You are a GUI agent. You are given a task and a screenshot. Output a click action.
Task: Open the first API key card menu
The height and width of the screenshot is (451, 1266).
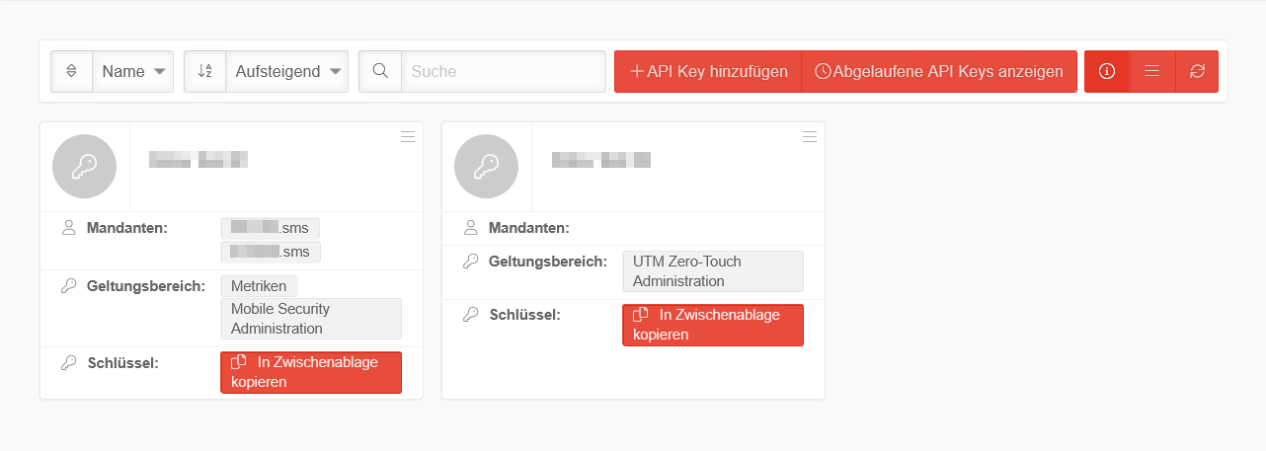408,137
